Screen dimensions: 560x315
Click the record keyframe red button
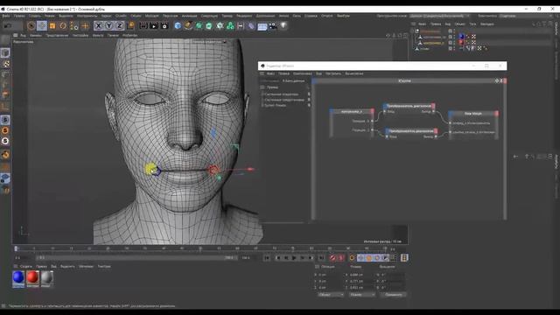tap(332, 258)
